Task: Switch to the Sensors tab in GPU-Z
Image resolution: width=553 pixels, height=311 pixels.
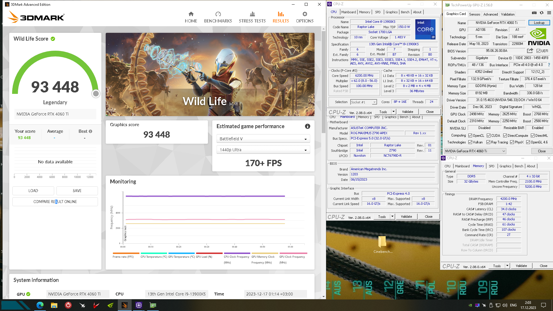Action: pos(474,14)
